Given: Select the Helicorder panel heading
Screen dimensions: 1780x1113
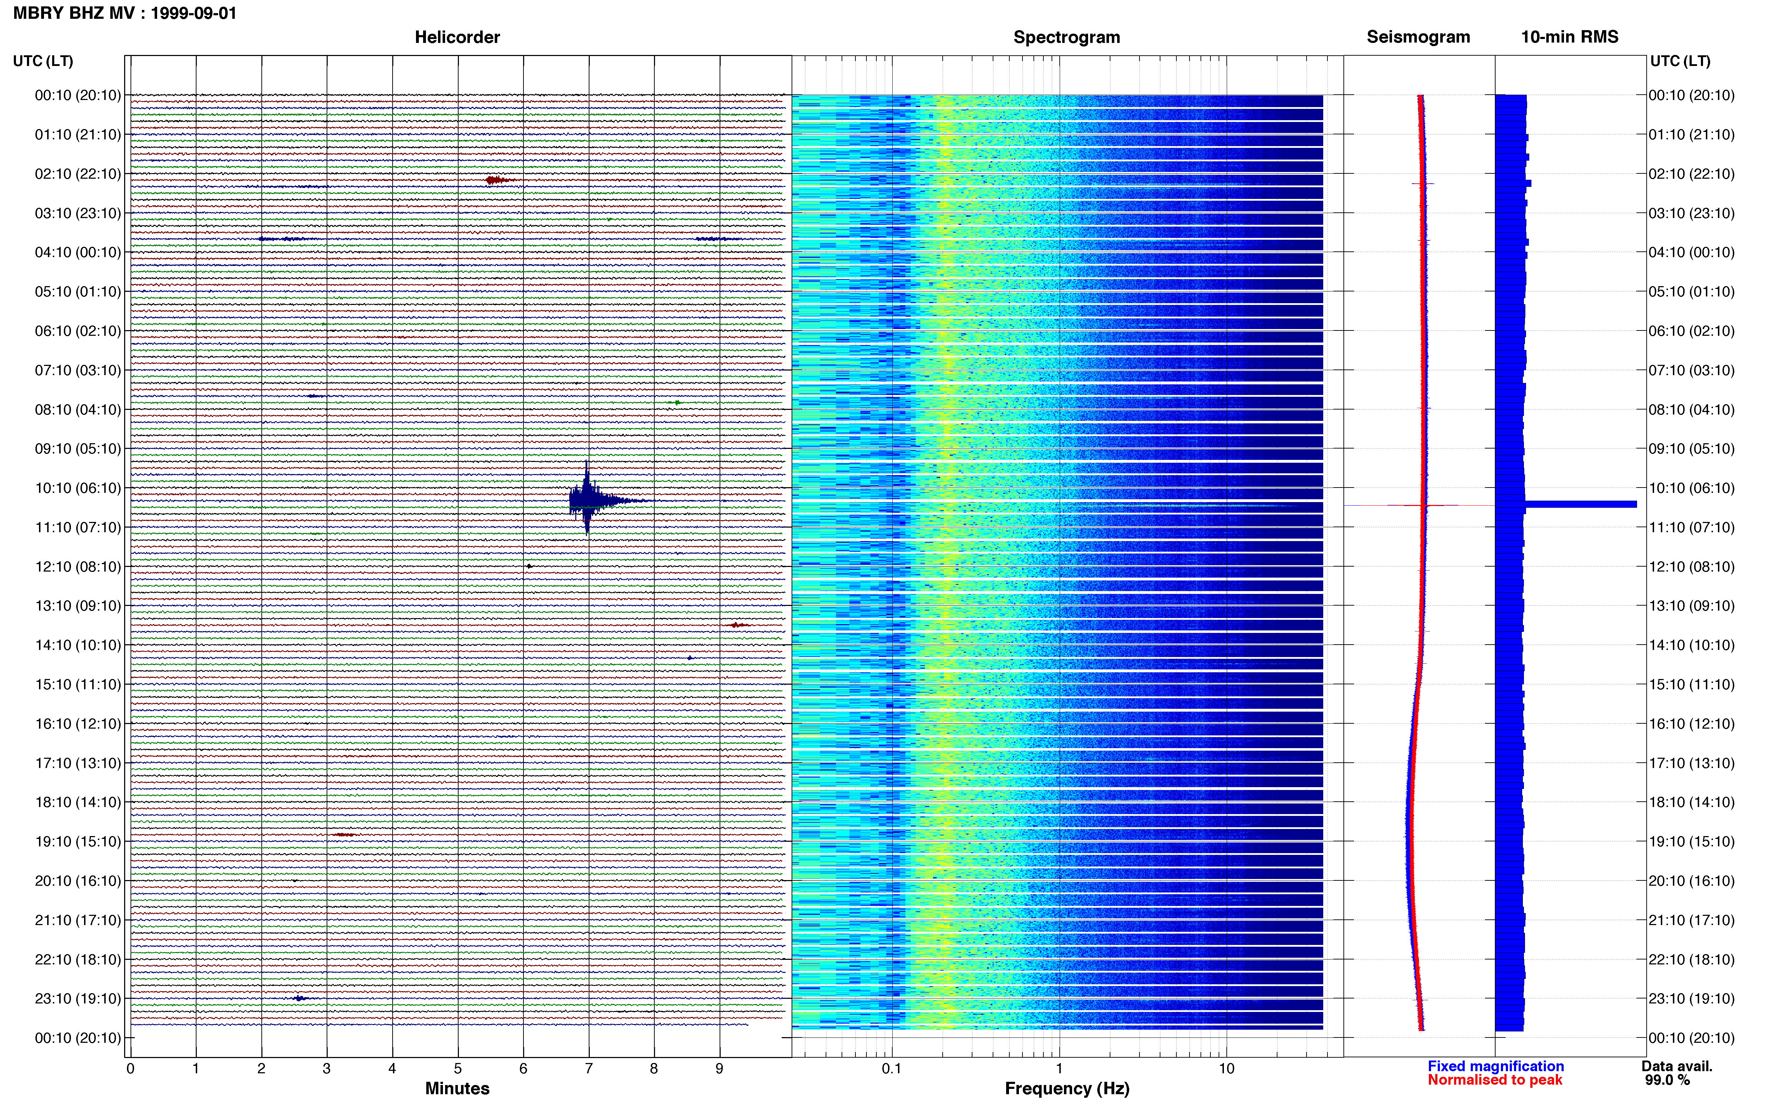Looking at the screenshot, I should [x=457, y=38].
